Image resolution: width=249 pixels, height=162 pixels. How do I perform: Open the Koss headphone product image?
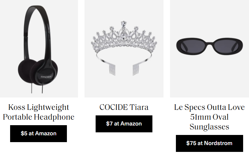click(39, 49)
